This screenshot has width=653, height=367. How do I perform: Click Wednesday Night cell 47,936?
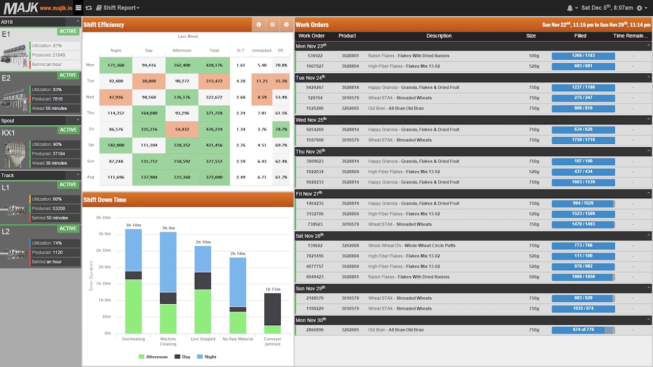(116, 97)
